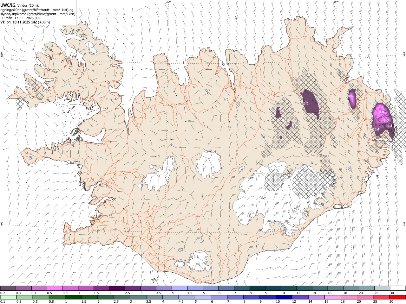
Task: Pick top-row darkest purple swatch for 2–2.5
Action: (117, 288)
